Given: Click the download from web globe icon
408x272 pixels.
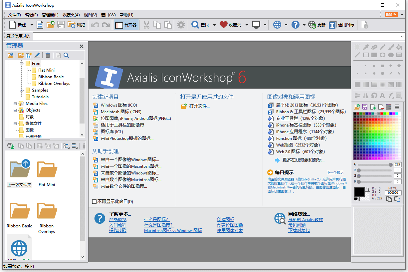Looking at the screenshot, I should [x=10, y=146].
